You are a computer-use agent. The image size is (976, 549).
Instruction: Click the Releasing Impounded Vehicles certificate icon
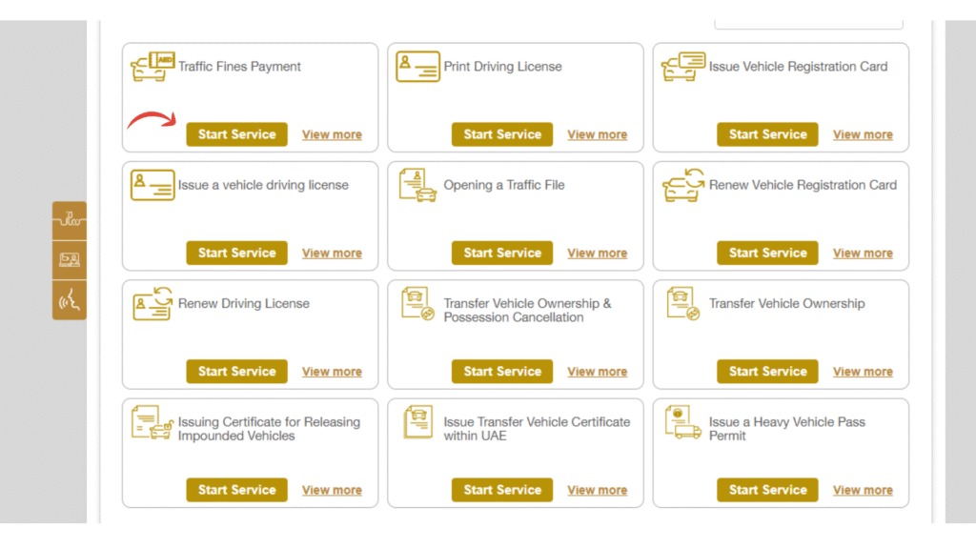(x=152, y=422)
